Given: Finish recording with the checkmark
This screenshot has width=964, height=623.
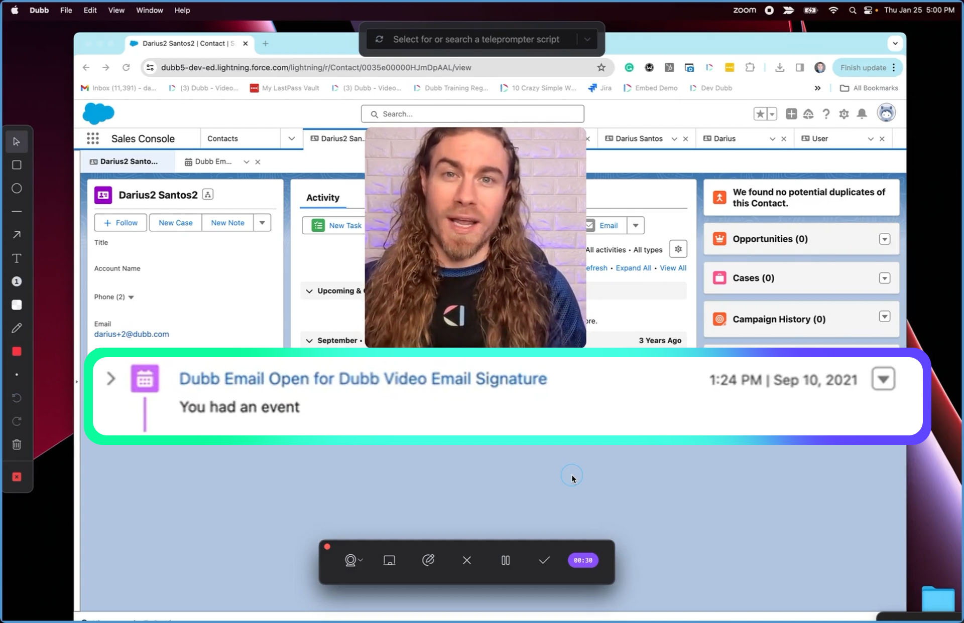Looking at the screenshot, I should [x=544, y=560].
